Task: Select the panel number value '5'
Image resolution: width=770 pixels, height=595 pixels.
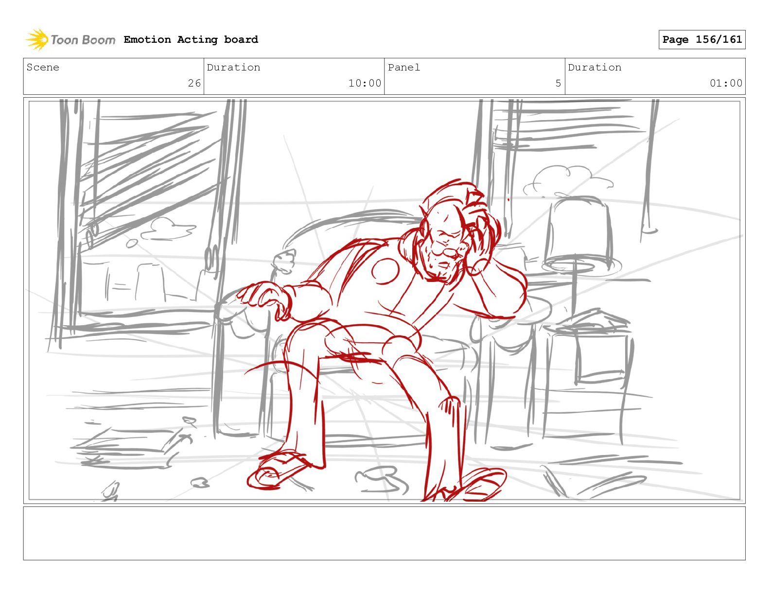Action: point(558,83)
